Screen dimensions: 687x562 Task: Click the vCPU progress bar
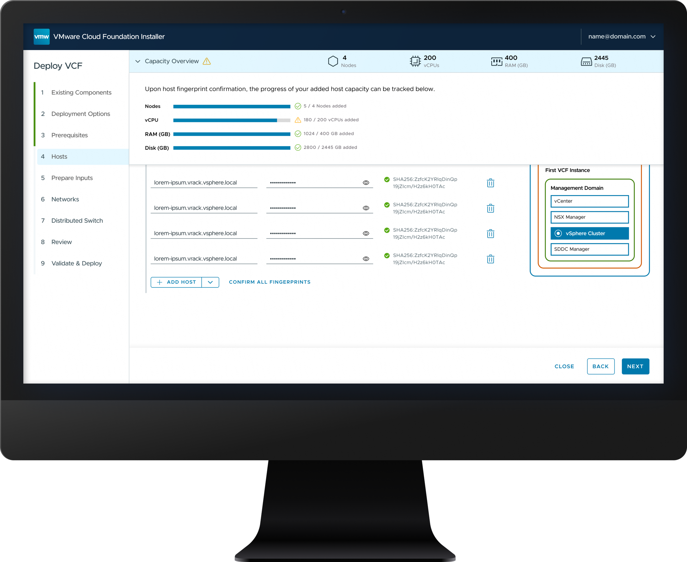[x=231, y=120]
